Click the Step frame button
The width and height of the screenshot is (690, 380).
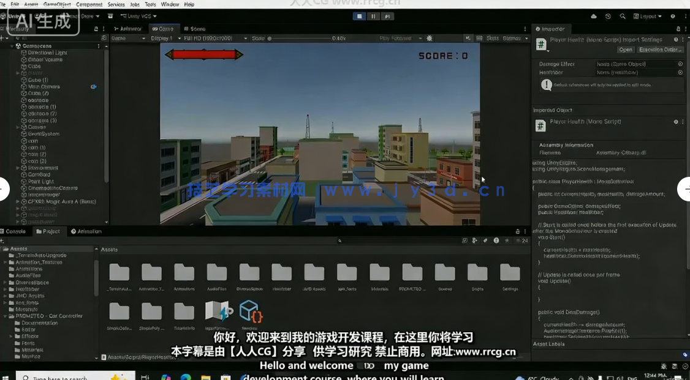(x=387, y=17)
